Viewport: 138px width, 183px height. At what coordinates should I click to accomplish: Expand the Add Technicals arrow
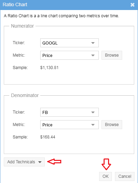(40, 162)
